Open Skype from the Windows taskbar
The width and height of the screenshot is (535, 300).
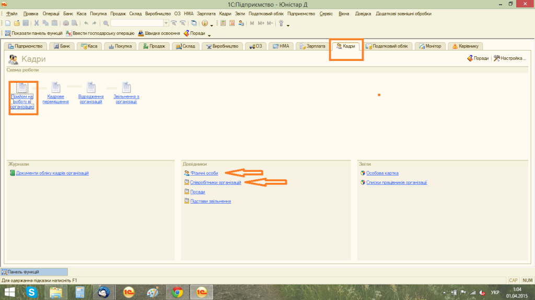click(31, 292)
